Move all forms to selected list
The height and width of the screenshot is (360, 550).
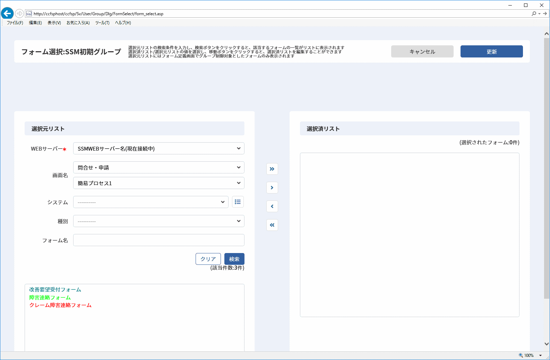click(x=272, y=169)
